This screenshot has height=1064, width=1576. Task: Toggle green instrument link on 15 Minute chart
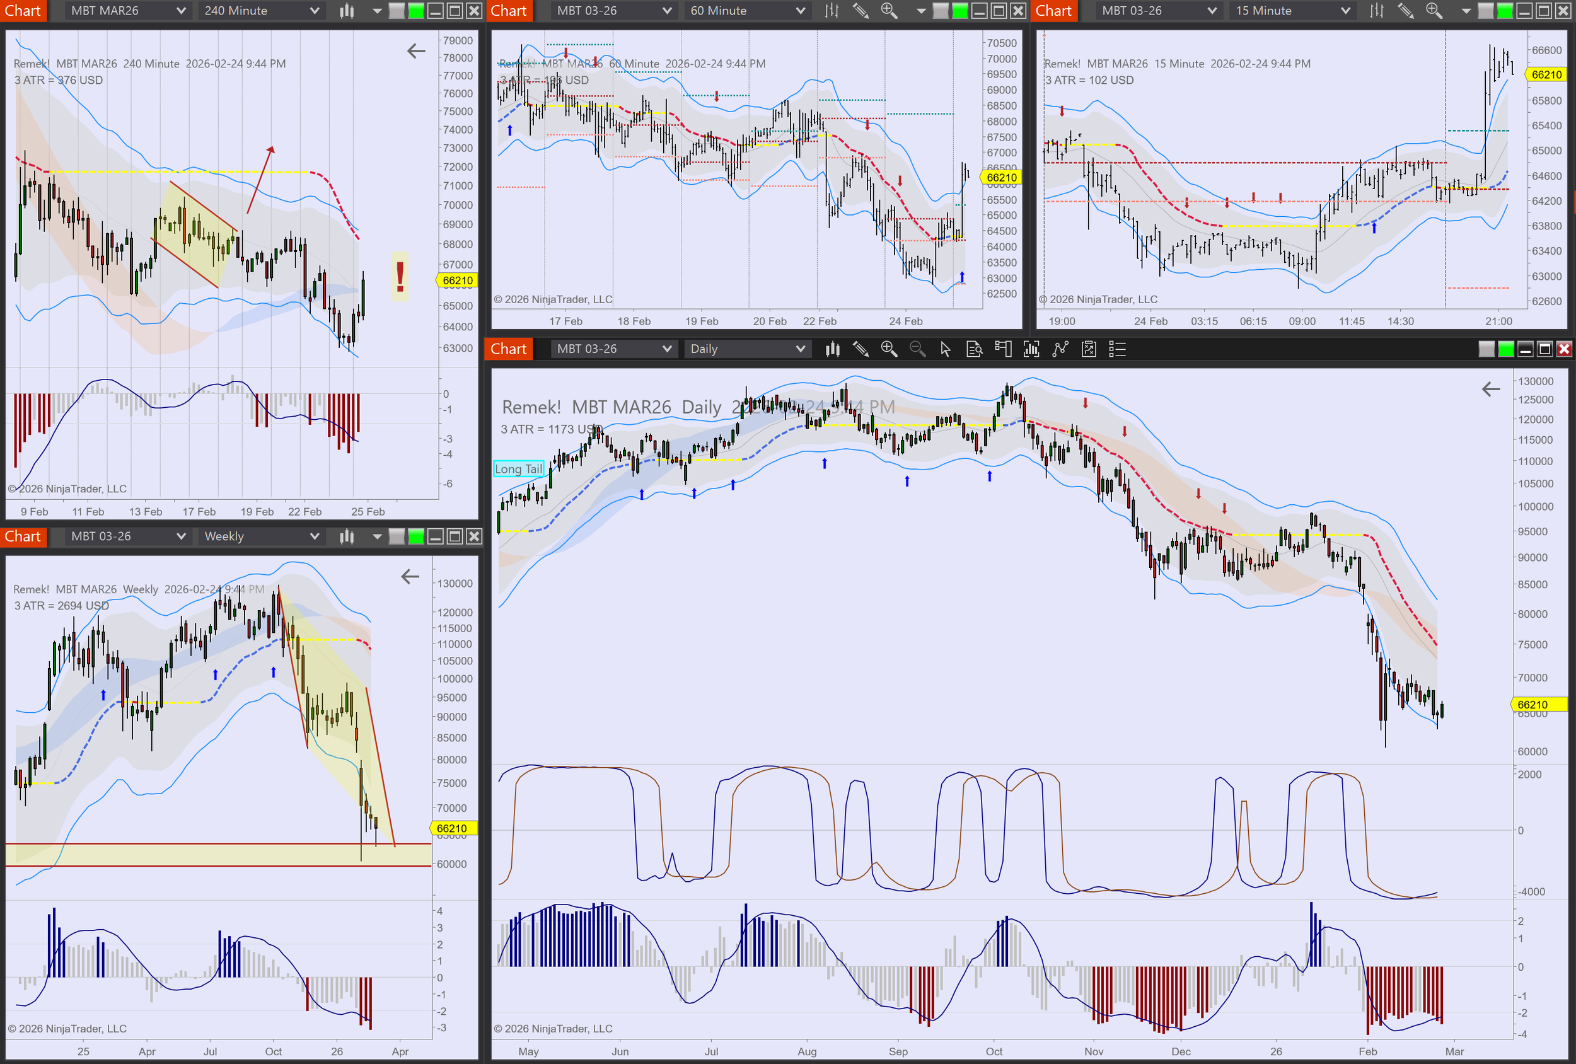click(x=1504, y=11)
